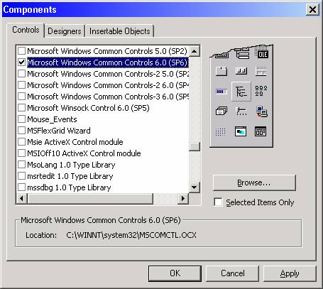The height and width of the screenshot is (289, 323).
Task: Click the ImageList stacked-images icon
Action: (x=221, y=111)
